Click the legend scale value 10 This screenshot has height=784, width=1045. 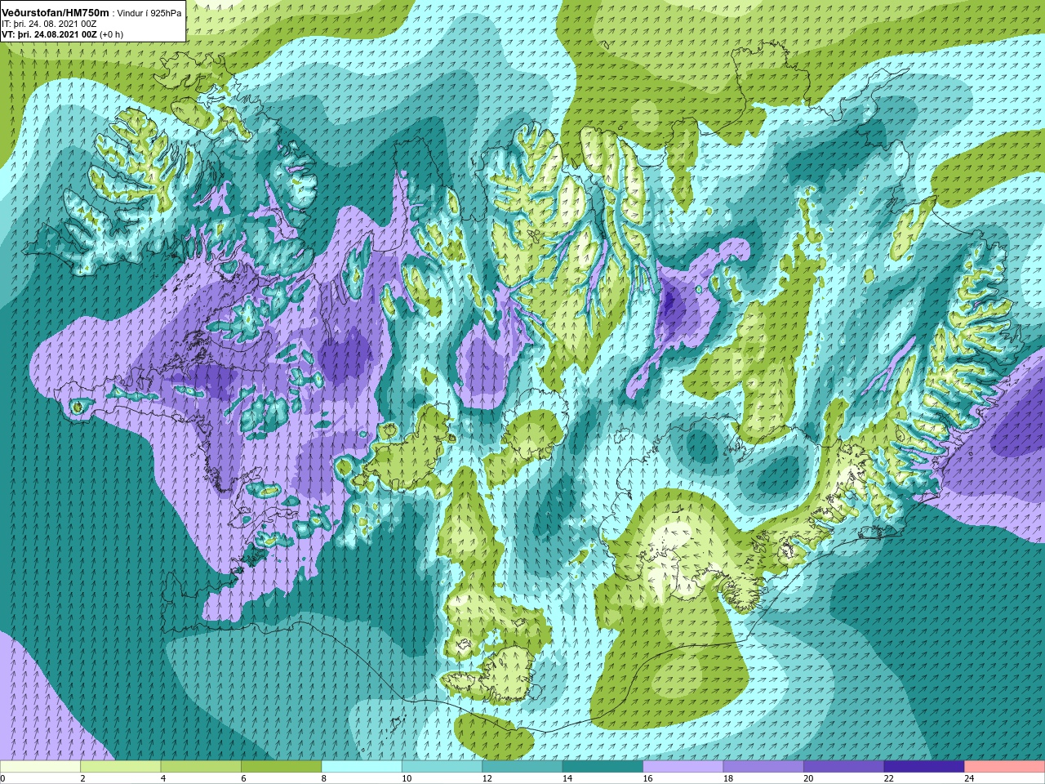pyautogui.click(x=407, y=778)
